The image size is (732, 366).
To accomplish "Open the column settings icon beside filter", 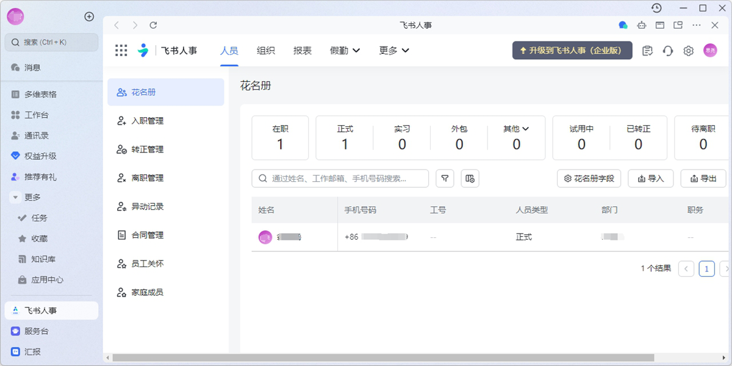I will pyautogui.click(x=470, y=178).
